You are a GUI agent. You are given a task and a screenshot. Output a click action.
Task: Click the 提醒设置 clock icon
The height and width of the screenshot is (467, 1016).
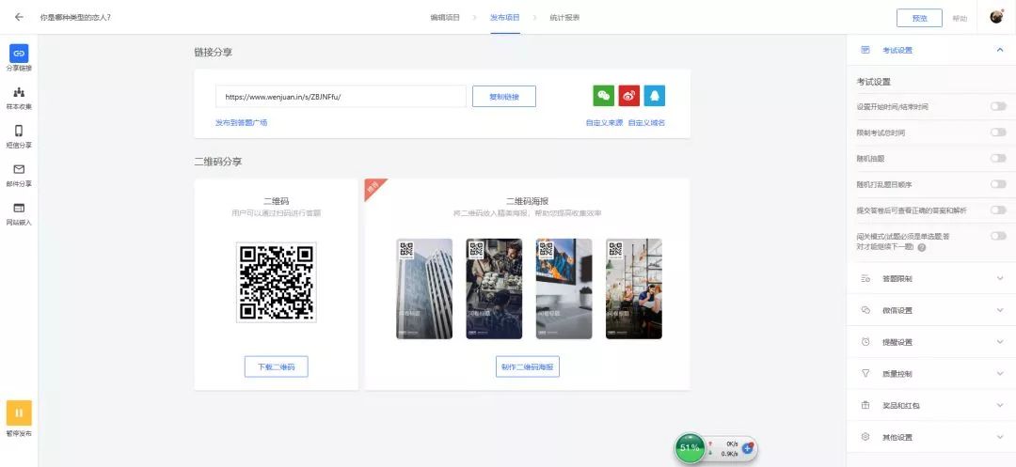(865, 342)
